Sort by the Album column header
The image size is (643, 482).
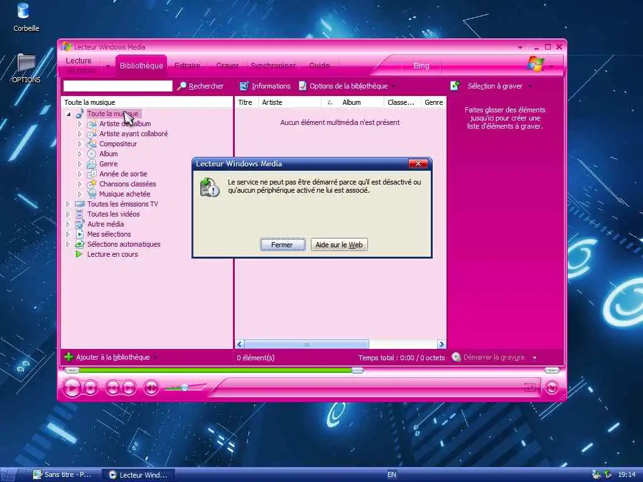(352, 102)
